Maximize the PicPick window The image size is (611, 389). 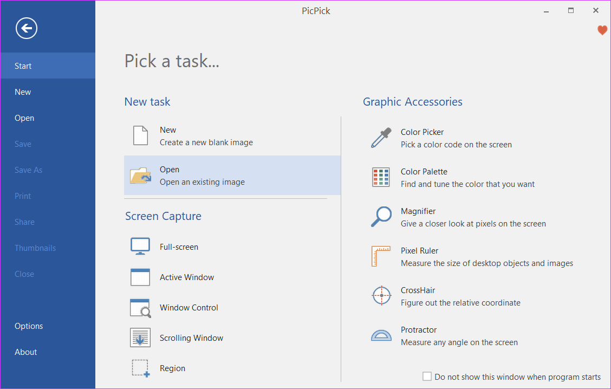[x=571, y=10]
